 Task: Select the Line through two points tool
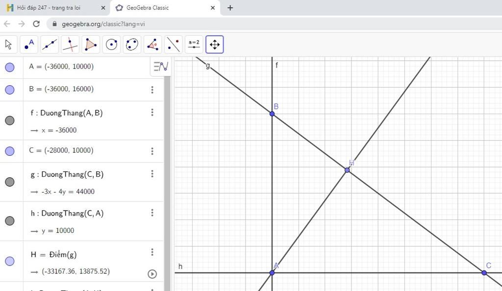click(50, 45)
